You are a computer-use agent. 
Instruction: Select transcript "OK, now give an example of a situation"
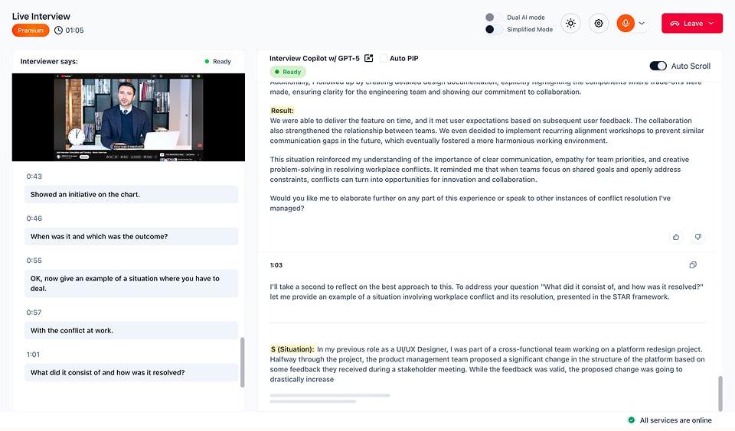point(131,283)
